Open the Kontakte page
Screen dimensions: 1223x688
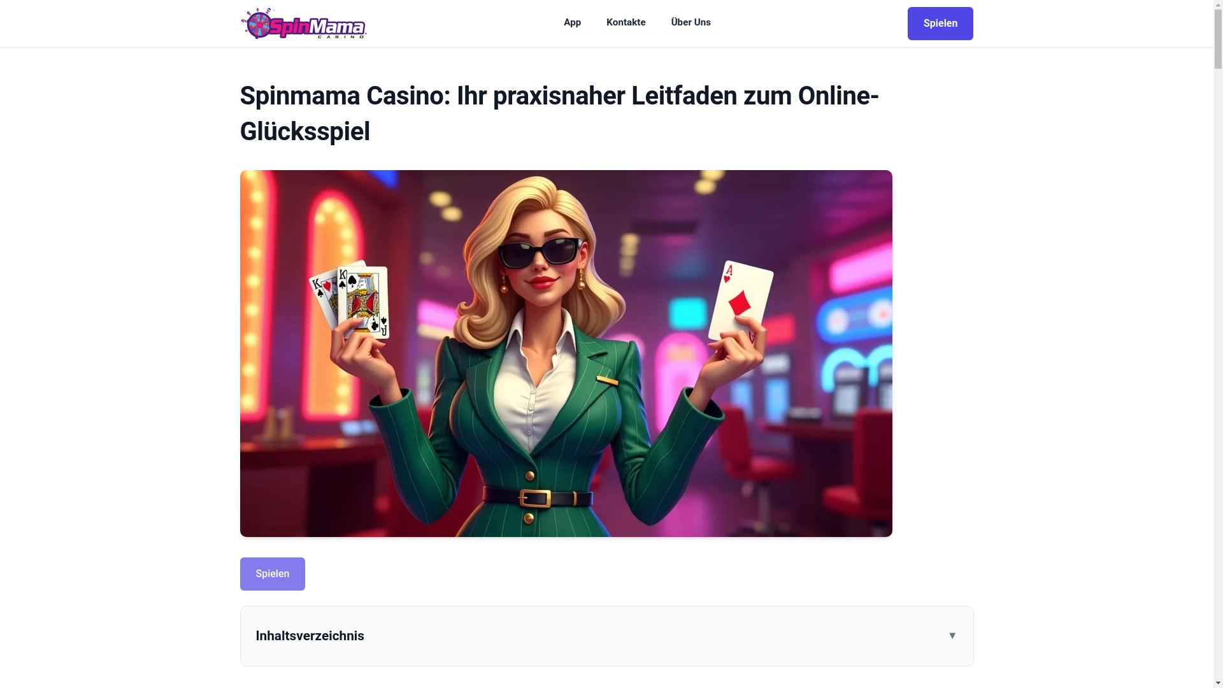click(626, 22)
